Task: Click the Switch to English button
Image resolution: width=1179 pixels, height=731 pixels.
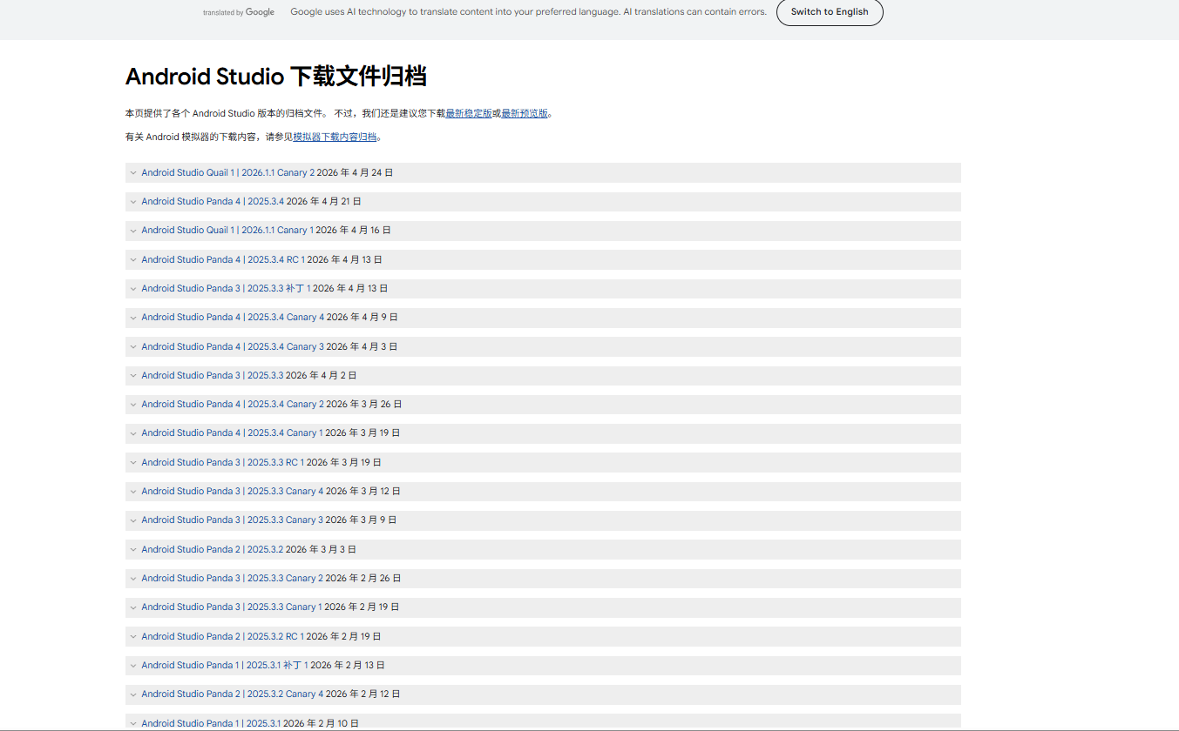Action: tap(830, 12)
